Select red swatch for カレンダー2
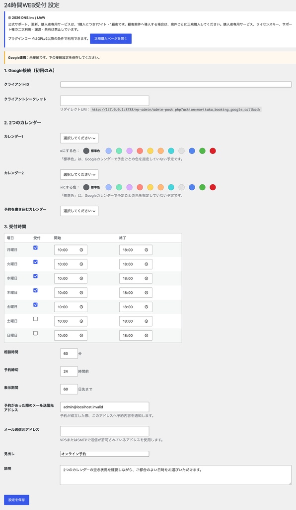 (213, 187)
